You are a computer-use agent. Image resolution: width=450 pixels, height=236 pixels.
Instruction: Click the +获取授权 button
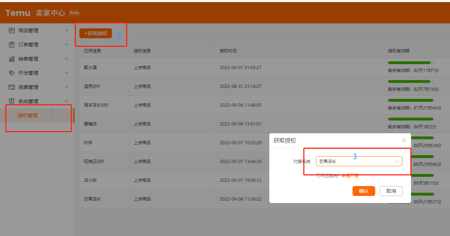pyautogui.click(x=95, y=33)
